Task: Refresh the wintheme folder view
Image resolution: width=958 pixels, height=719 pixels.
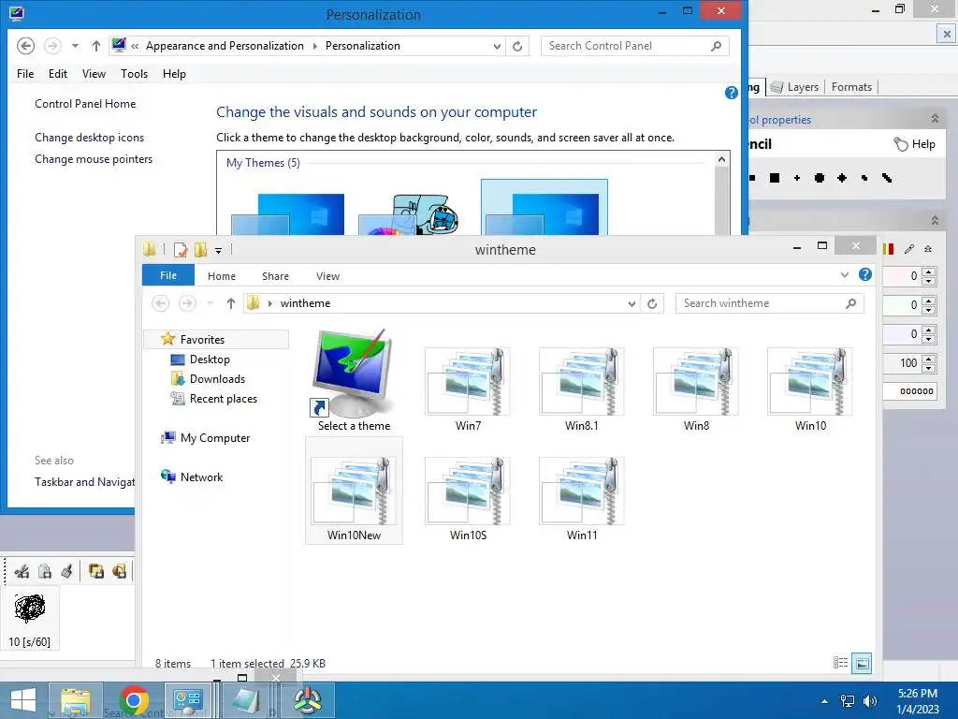Action: pos(652,303)
